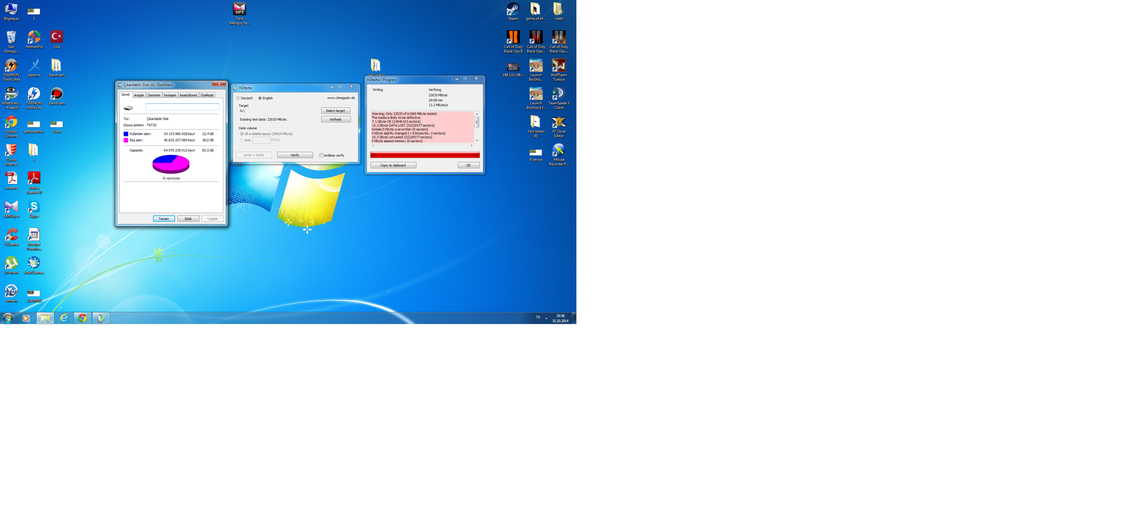Open the alpemix desktop icon
This screenshot has width=1145, height=522.
pyautogui.click(x=34, y=68)
